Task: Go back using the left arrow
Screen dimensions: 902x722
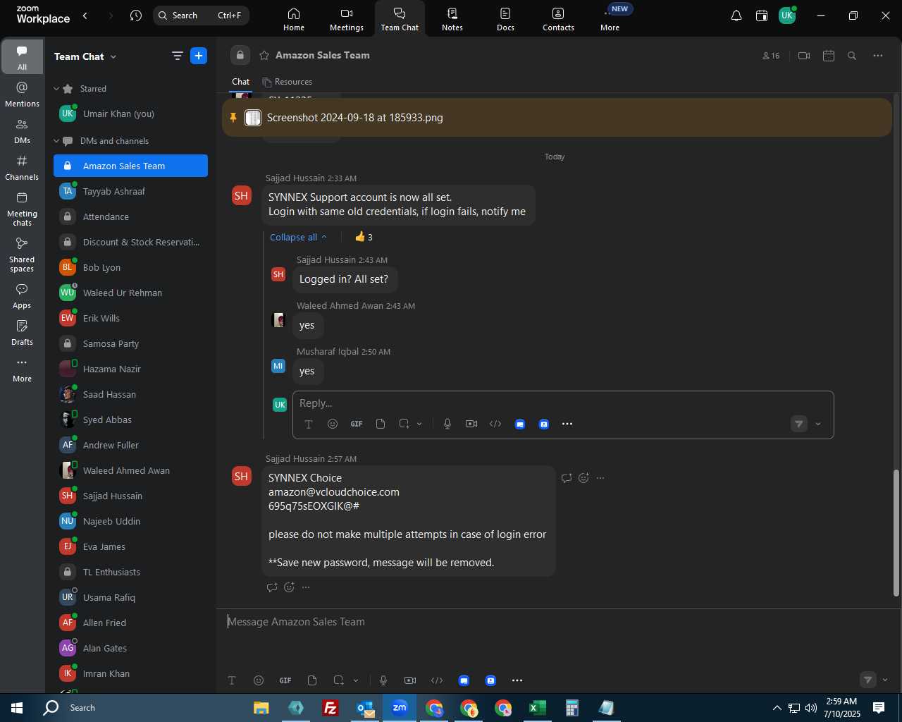Action: click(85, 16)
